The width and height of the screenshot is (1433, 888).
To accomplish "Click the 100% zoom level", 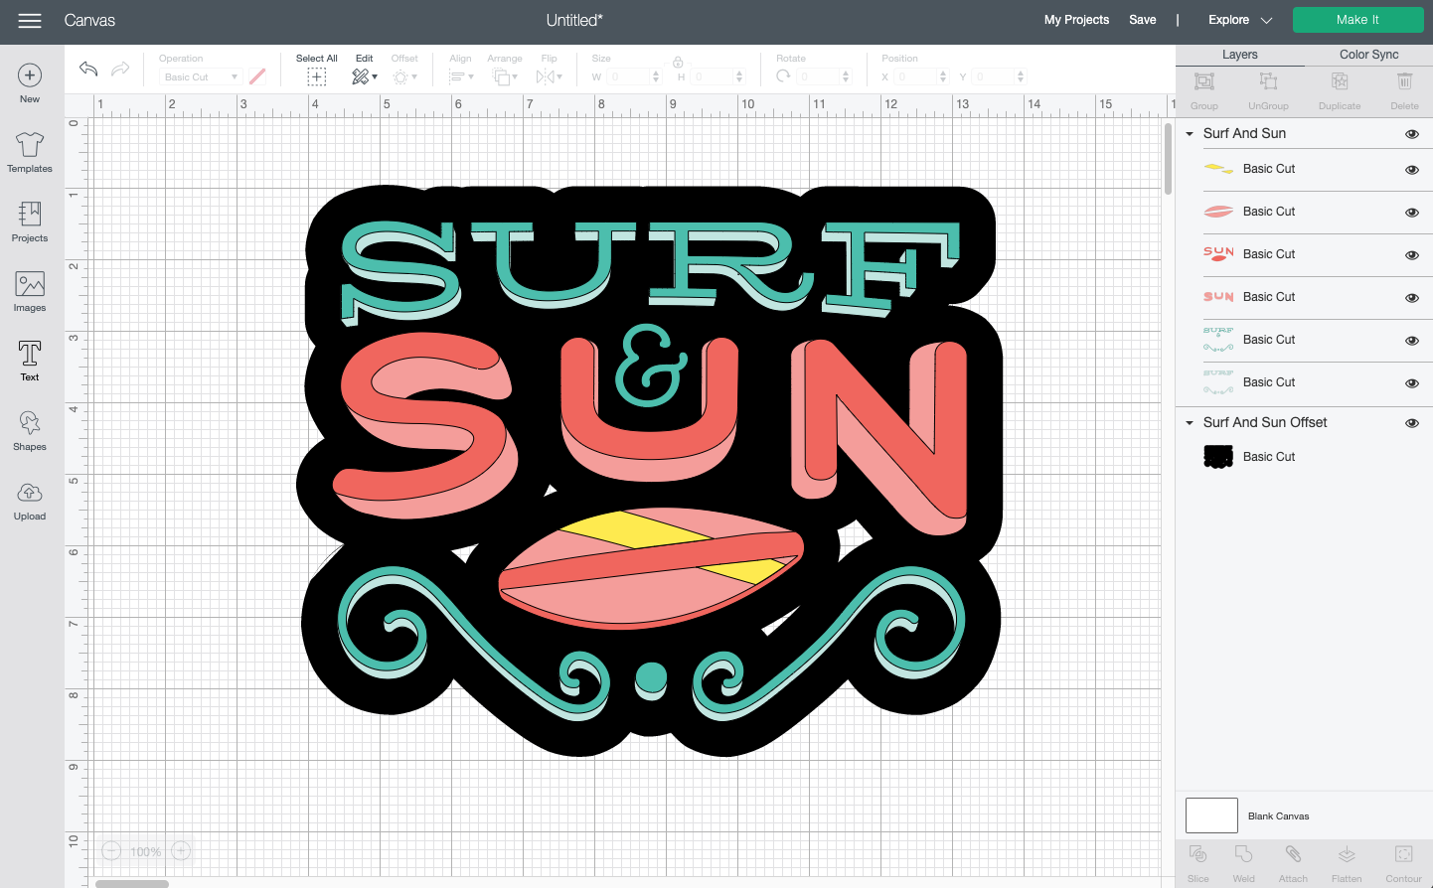I will pyautogui.click(x=146, y=851).
